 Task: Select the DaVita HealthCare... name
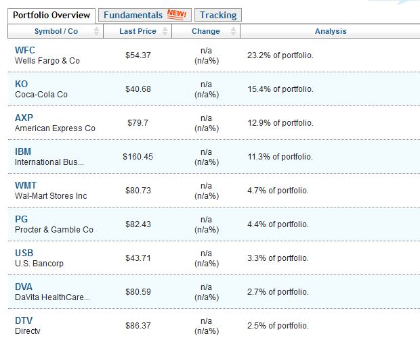click(x=53, y=297)
